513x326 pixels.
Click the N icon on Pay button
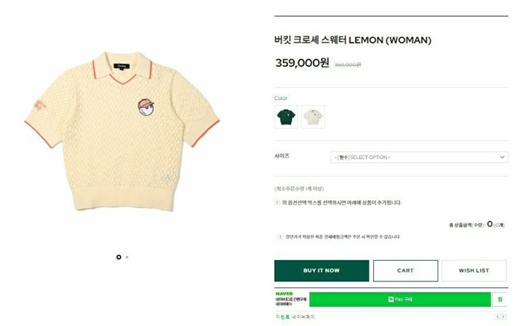pyautogui.click(x=391, y=299)
